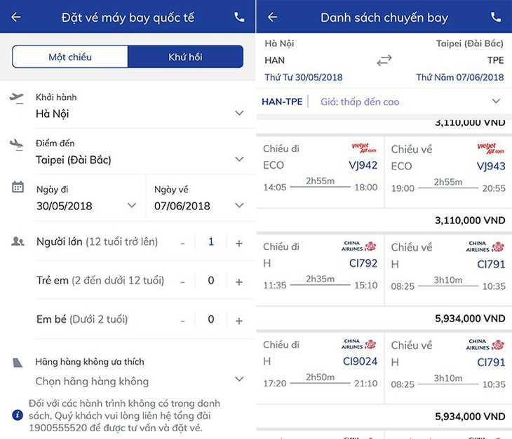Screen dimensions: 512x439
Task: Decrease Em bé infant count
Action: pos(182,321)
